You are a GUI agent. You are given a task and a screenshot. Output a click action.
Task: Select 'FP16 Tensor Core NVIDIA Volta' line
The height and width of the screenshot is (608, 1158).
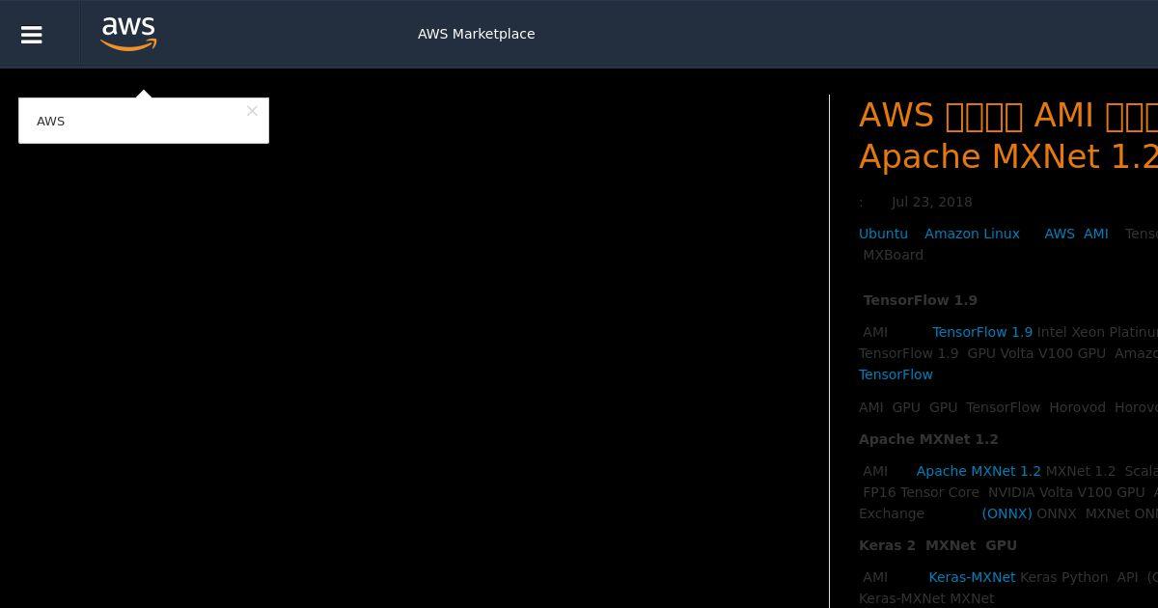[x=1010, y=492]
